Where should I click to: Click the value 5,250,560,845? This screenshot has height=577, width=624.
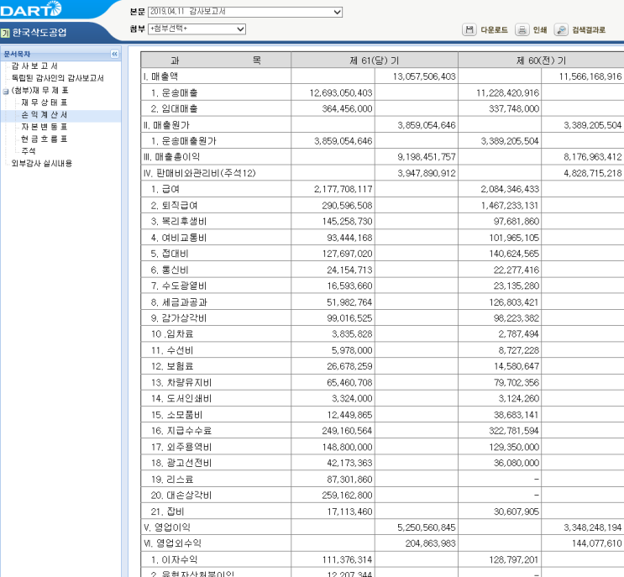[x=426, y=527]
